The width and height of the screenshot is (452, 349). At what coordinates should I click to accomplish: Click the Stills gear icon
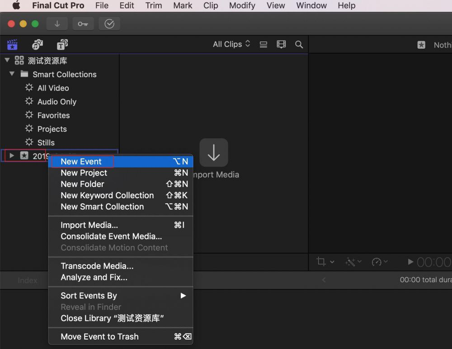(x=29, y=142)
